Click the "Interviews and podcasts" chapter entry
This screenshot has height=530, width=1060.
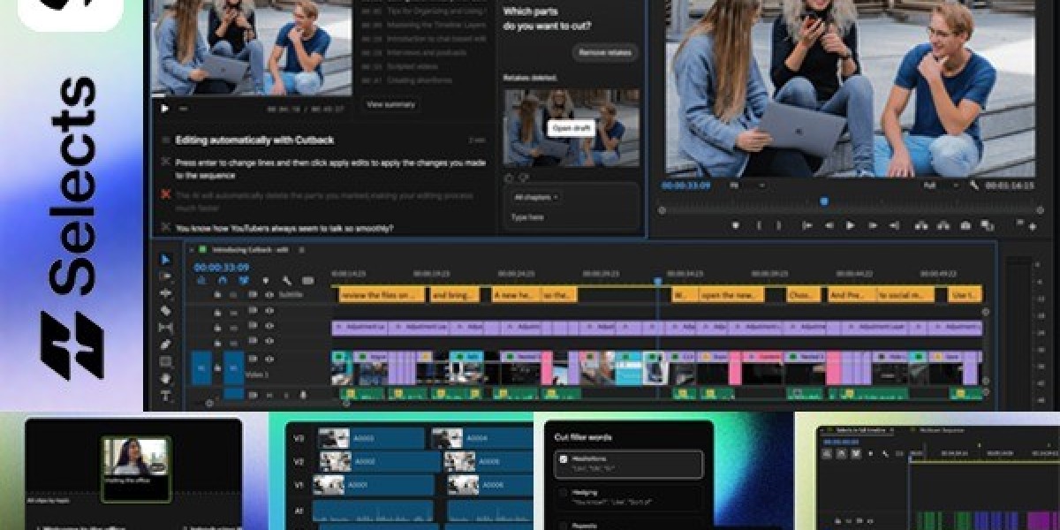[x=426, y=52]
